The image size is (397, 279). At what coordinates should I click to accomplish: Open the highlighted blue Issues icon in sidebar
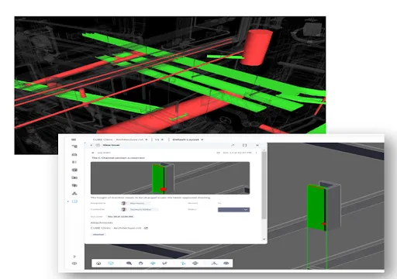point(74,201)
